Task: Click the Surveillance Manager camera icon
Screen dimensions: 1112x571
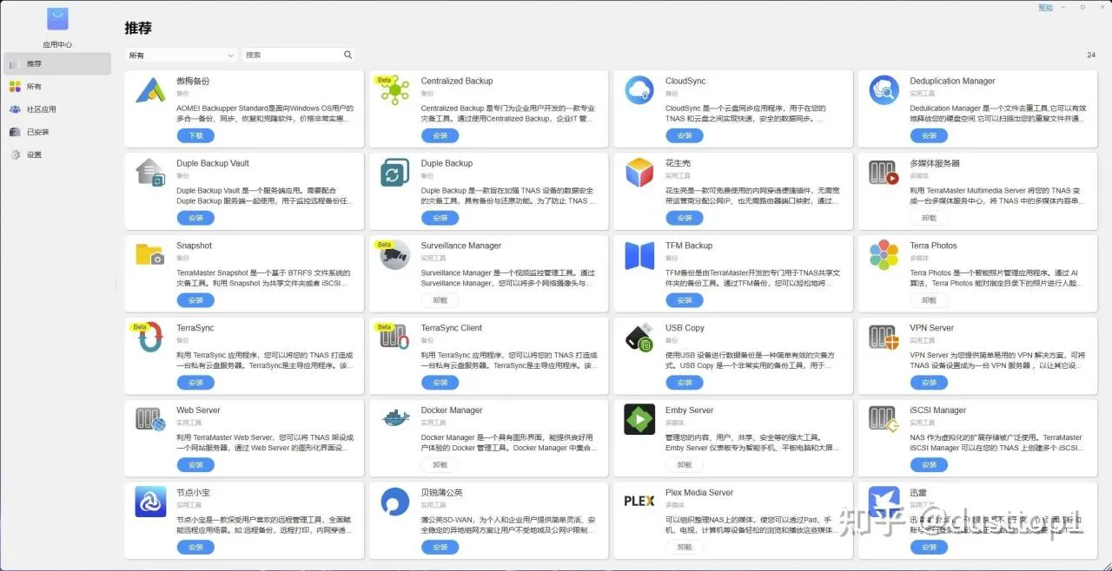Action: (395, 255)
